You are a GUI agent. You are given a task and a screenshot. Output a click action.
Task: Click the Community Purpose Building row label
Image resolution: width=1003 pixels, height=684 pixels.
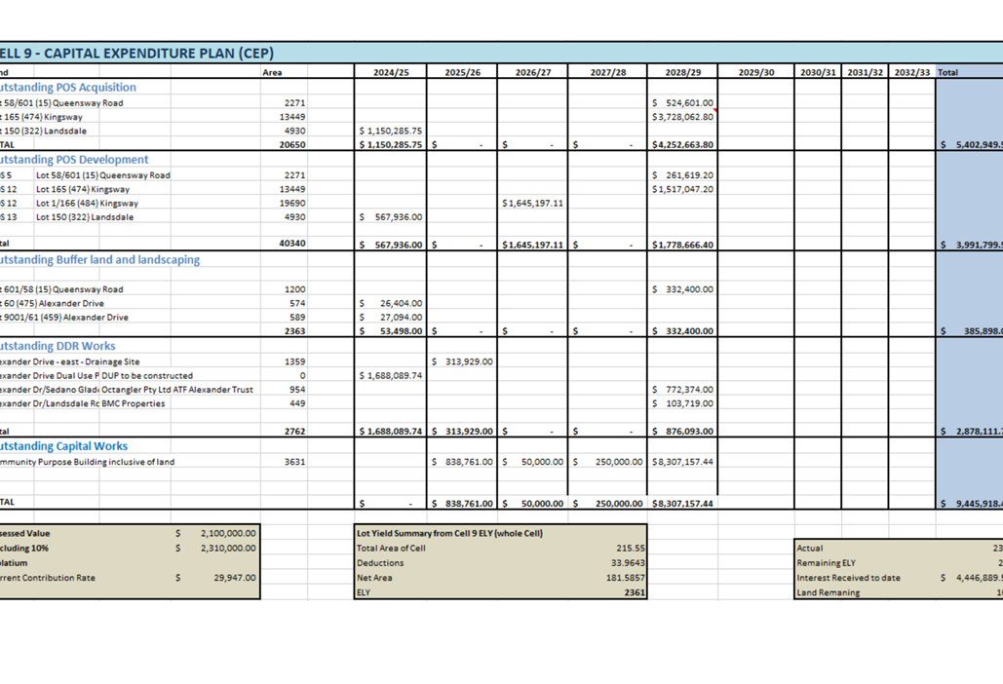coord(88,462)
